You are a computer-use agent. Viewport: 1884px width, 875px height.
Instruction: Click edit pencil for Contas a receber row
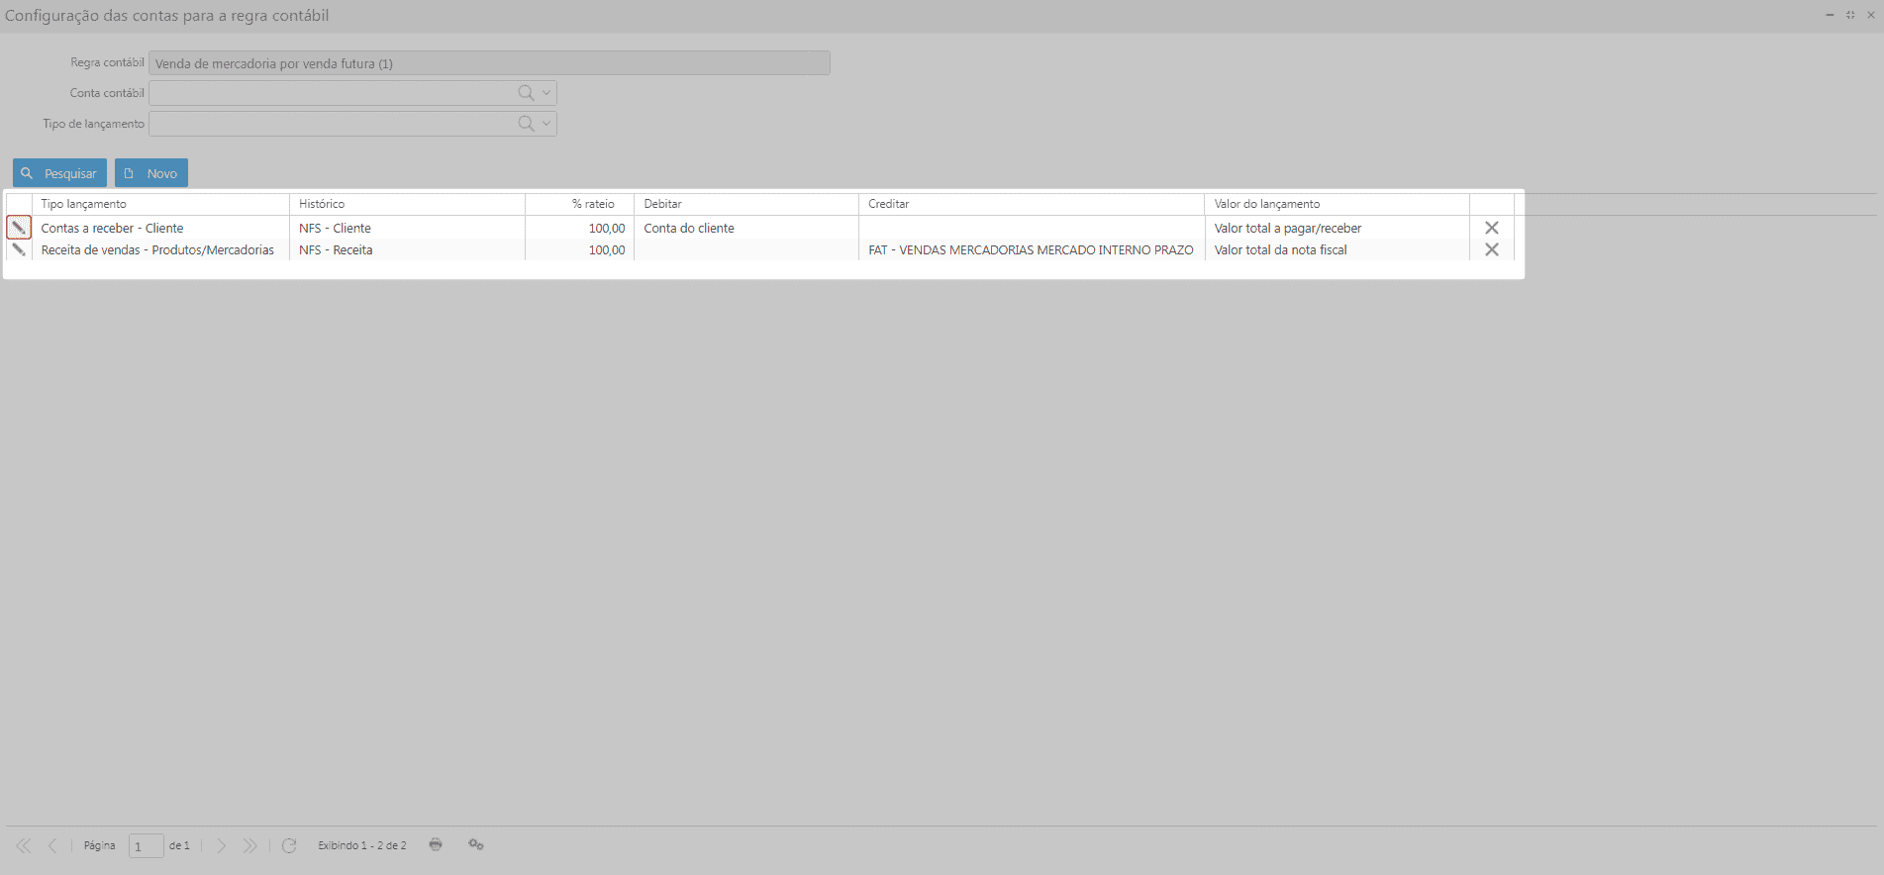point(19,228)
